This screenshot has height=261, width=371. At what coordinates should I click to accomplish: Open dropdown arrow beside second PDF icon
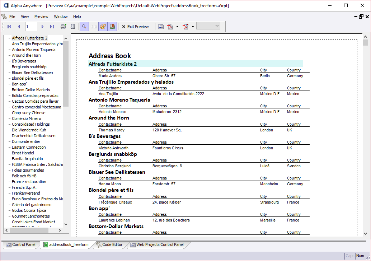pos(193,27)
